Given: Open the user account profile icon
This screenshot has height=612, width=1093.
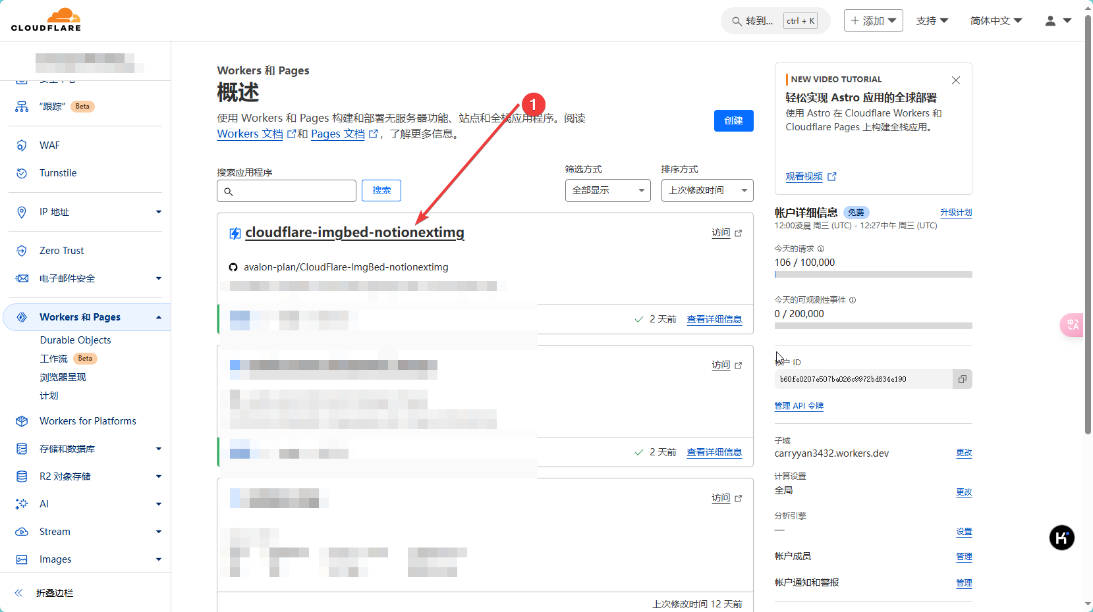Looking at the screenshot, I should point(1050,21).
